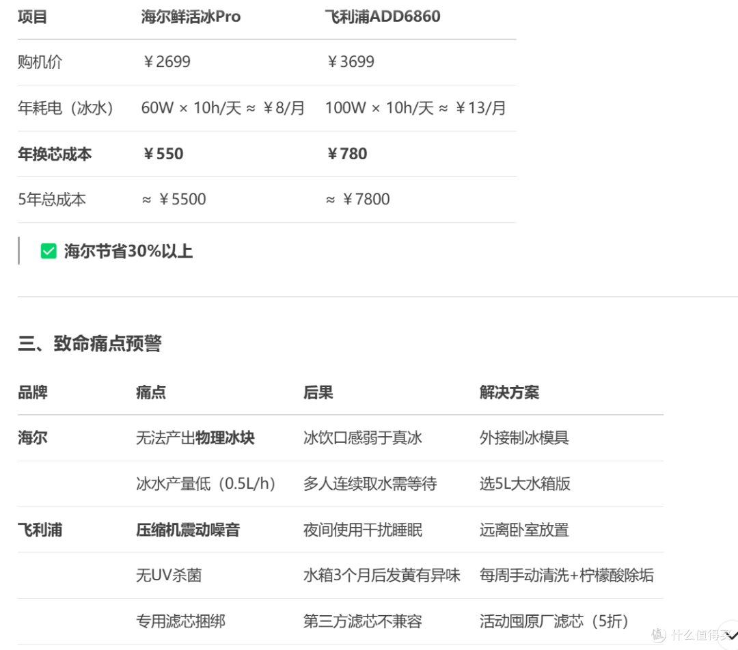The image size is (738, 650).
Task: Select the cell 无法产出物理冰块
Action: [x=195, y=437]
